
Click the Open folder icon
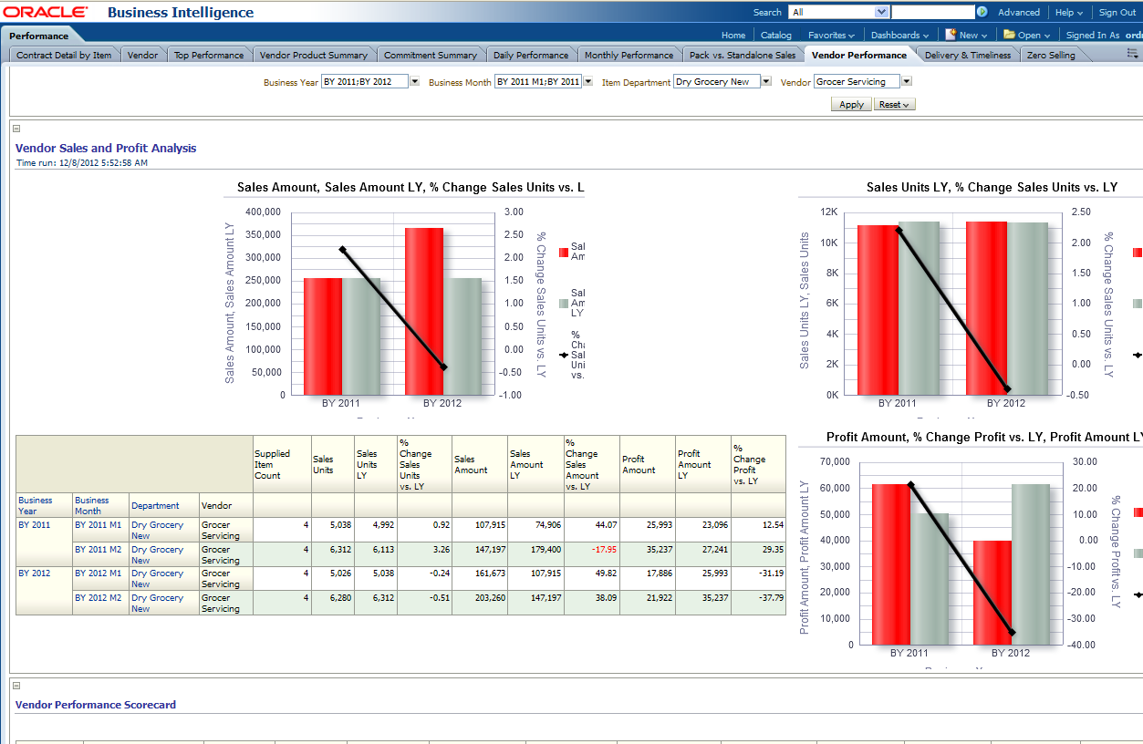[1009, 35]
